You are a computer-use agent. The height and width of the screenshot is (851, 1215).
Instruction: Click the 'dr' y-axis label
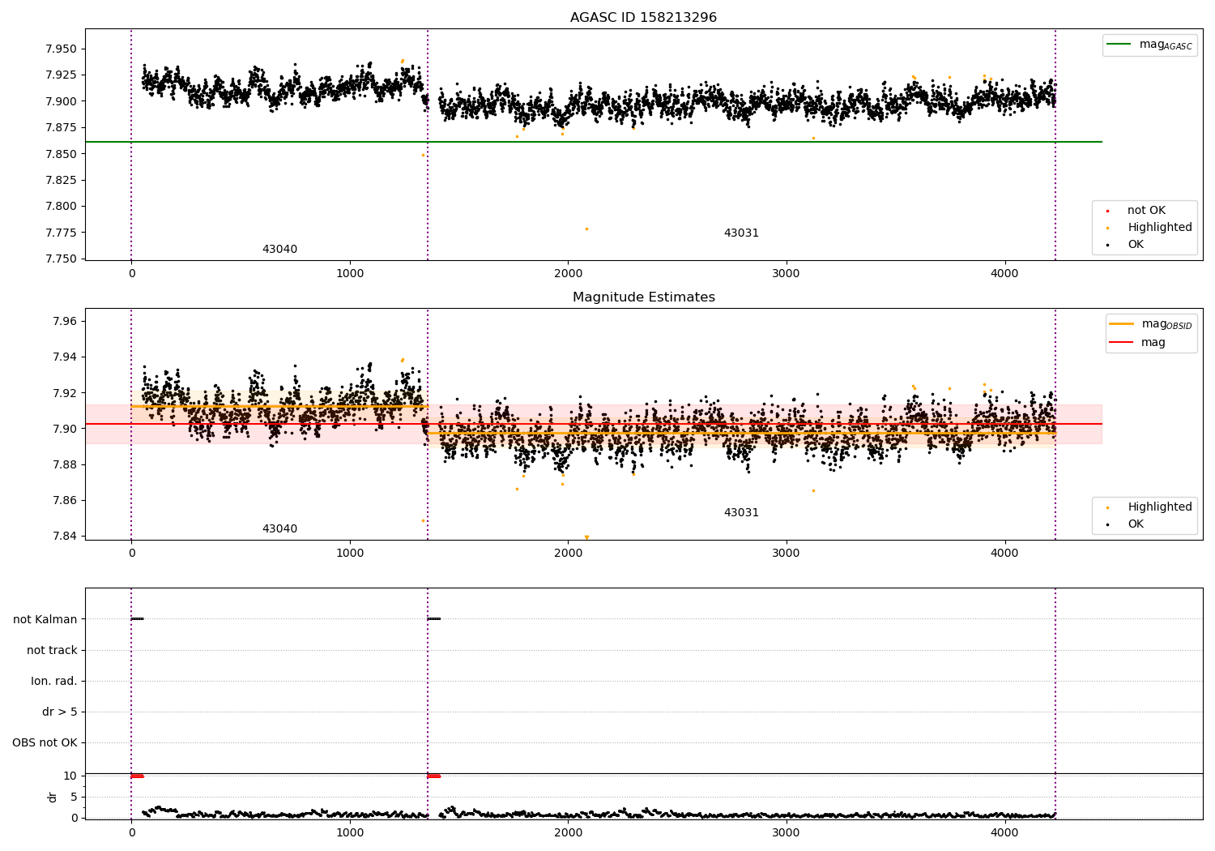(53, 797)
